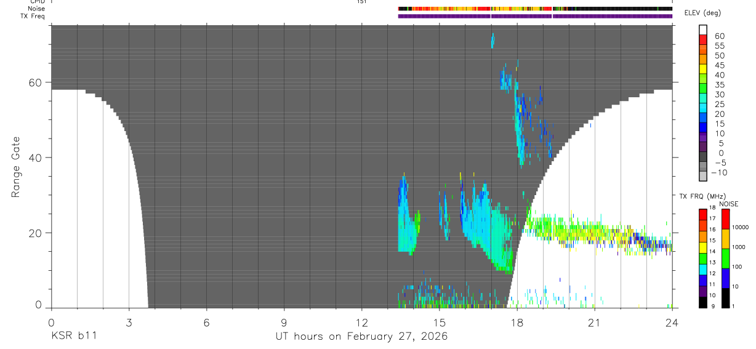Select the dark gray ELEV segment just below the 0 label
The image size is (756, 349).
703,156
